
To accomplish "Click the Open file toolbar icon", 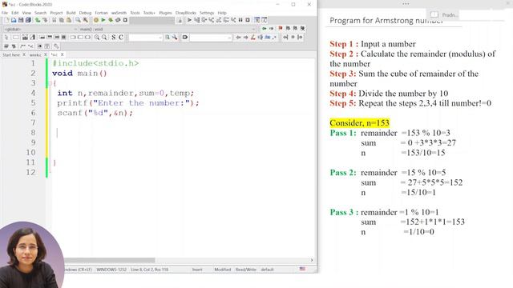I will pyautogui.click(x=14, y=20).
